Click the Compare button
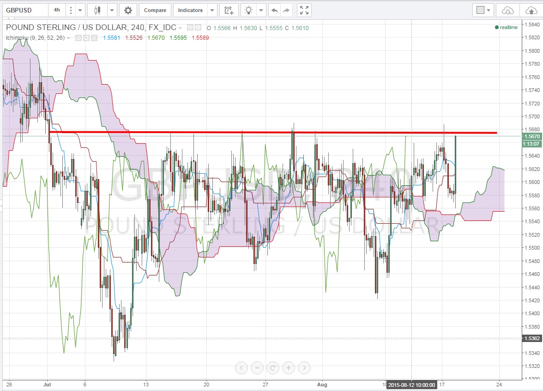Viewport: 543px width, 391px height. click(155, 10)
